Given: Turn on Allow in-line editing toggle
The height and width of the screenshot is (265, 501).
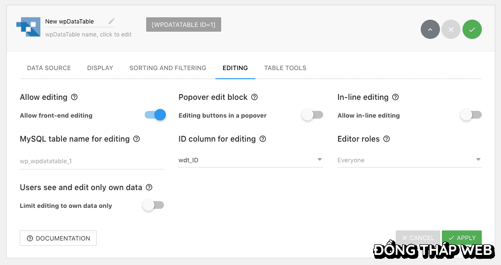Looking at the screenshot, I should click(x=471, y=115).
